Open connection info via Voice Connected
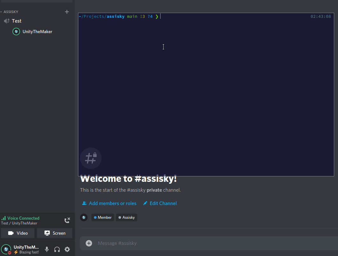Image resolution: width=338 pixels, height=256 pixels. pos(23,218)
